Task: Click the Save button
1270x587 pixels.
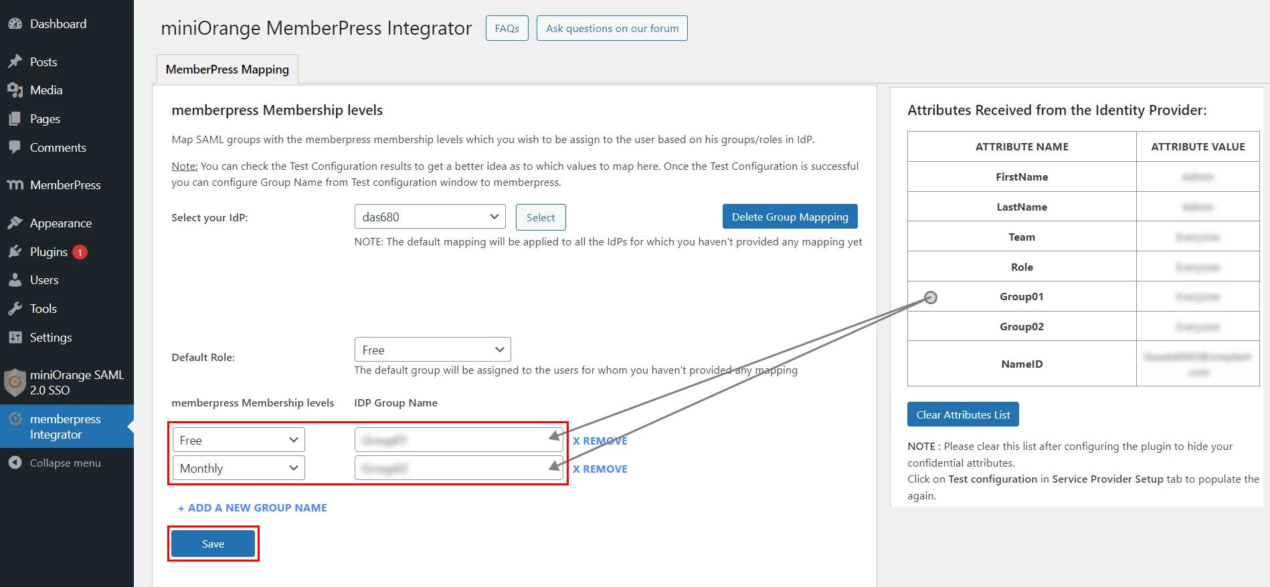Action: 213,544
